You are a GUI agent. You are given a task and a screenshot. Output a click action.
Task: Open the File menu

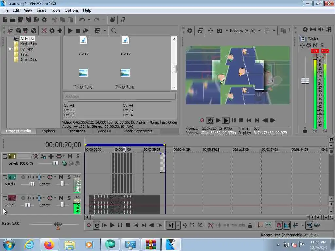click(x=5, y=10)
